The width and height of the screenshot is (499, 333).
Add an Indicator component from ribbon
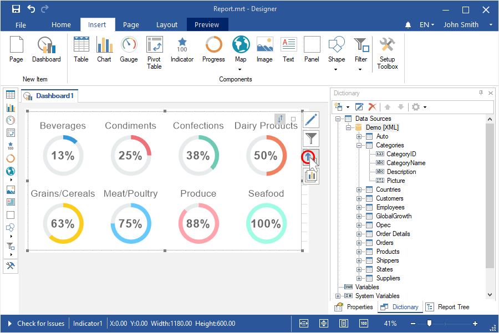point(182,50)
